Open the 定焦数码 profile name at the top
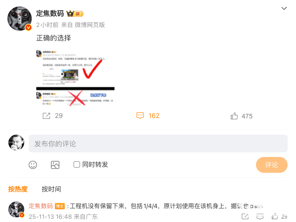The height and width of the screenshot is (222, 296). [x=50, y=13]
